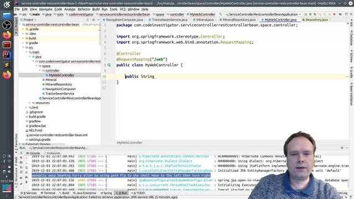Hide the Project panel with minus icon
The width and height of the screenshot is (354, 199).
click(98, 20)
